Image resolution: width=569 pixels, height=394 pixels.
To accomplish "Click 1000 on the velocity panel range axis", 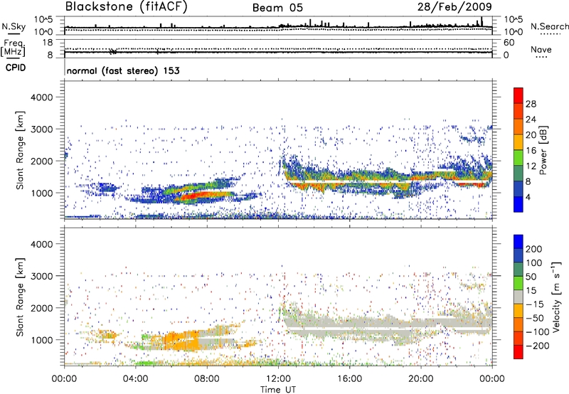I will pyautogui.click(x=42, y=340).
